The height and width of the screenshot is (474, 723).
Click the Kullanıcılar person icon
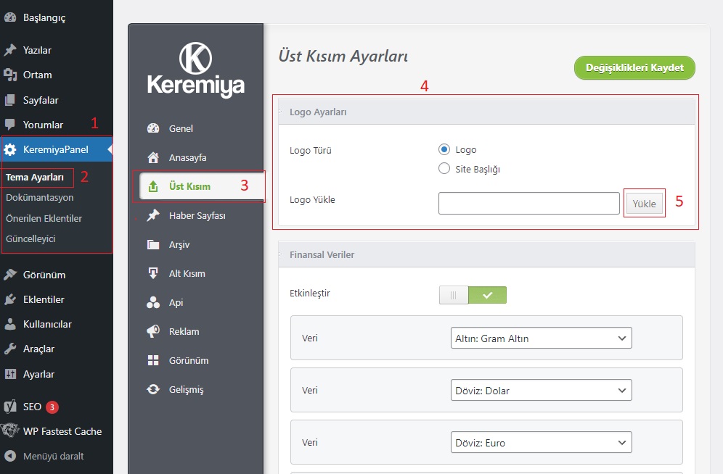[x=10, y=324]
